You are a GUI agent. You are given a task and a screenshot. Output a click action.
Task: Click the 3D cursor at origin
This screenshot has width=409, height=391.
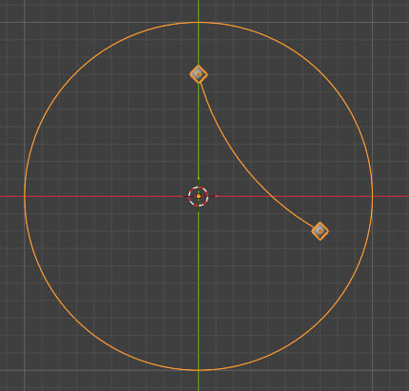tap(199, 197)
